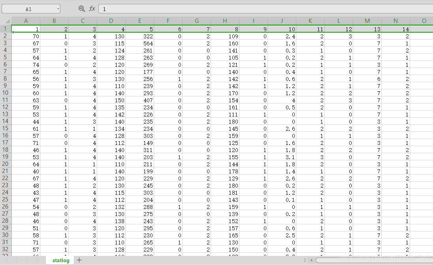Open the Name Box dropdown arrow
The width and height of the screenshot is (433, 265).
tap(58, 9)
